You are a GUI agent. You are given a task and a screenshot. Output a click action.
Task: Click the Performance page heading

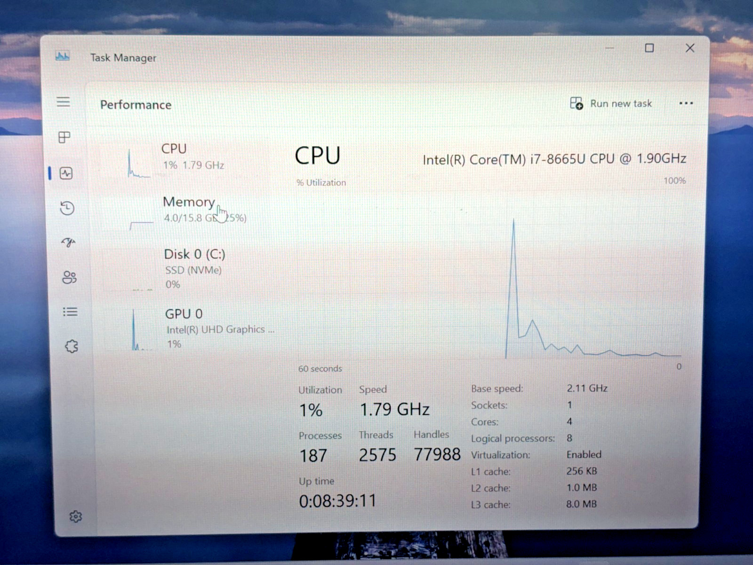(136, 105)
